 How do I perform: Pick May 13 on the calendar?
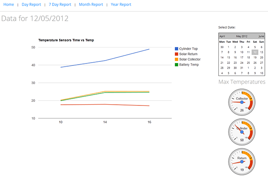262,52
